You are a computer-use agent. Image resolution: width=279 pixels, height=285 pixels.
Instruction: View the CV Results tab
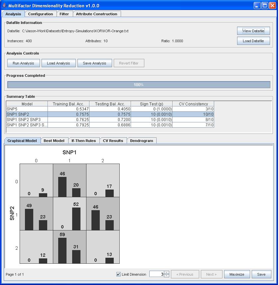[x=113, y=141]
